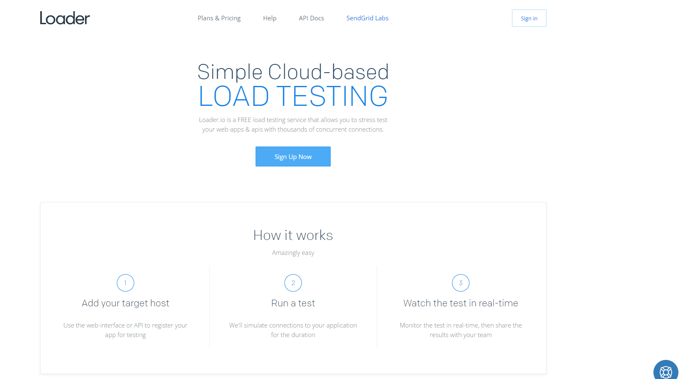Image resolution: width=685 pixels, height=379 pixels.
Task: Open the Plans & Pricing page
Action: (219, 18)
